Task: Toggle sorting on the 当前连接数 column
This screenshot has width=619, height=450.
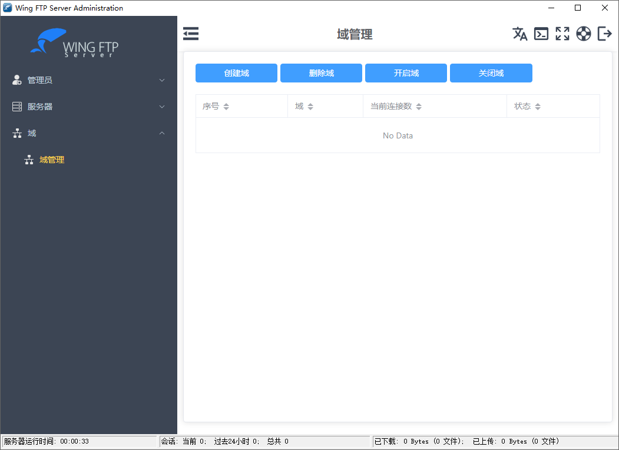Action: click(x=418, y=106)
